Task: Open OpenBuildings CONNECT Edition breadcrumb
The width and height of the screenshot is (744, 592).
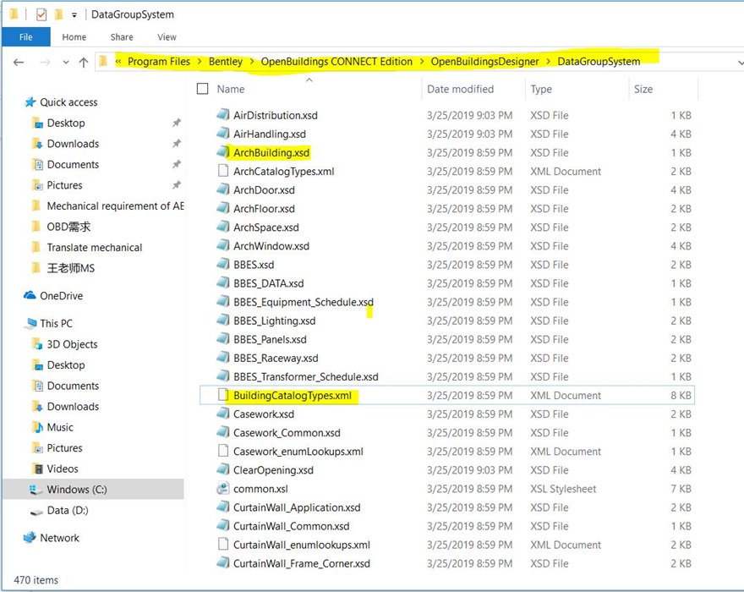Action: pyautogui.click(x=336, y=61)
